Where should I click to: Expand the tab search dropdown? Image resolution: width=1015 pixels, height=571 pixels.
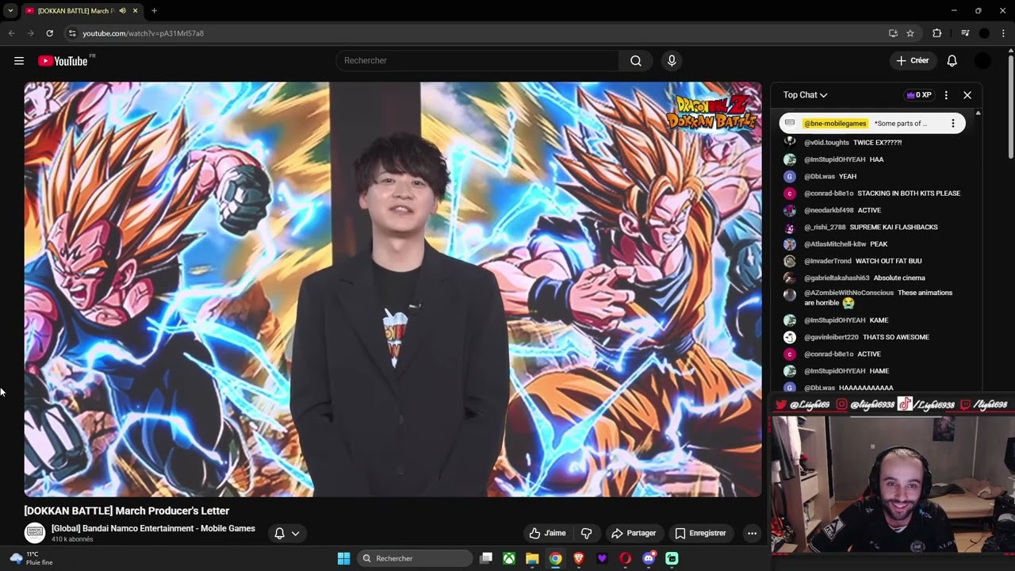(x=10, y=10)
